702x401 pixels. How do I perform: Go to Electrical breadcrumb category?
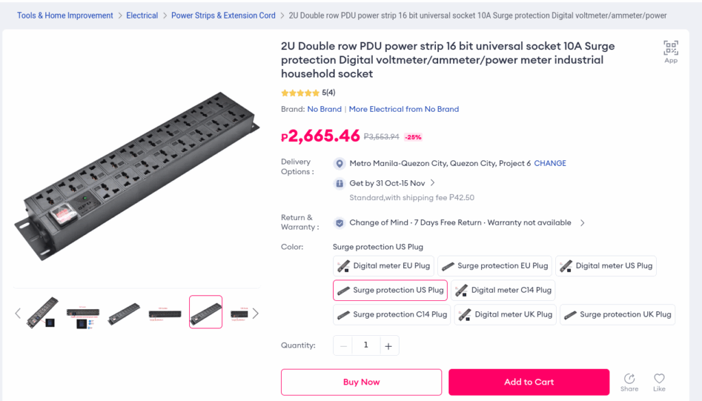tap(142, 15)
